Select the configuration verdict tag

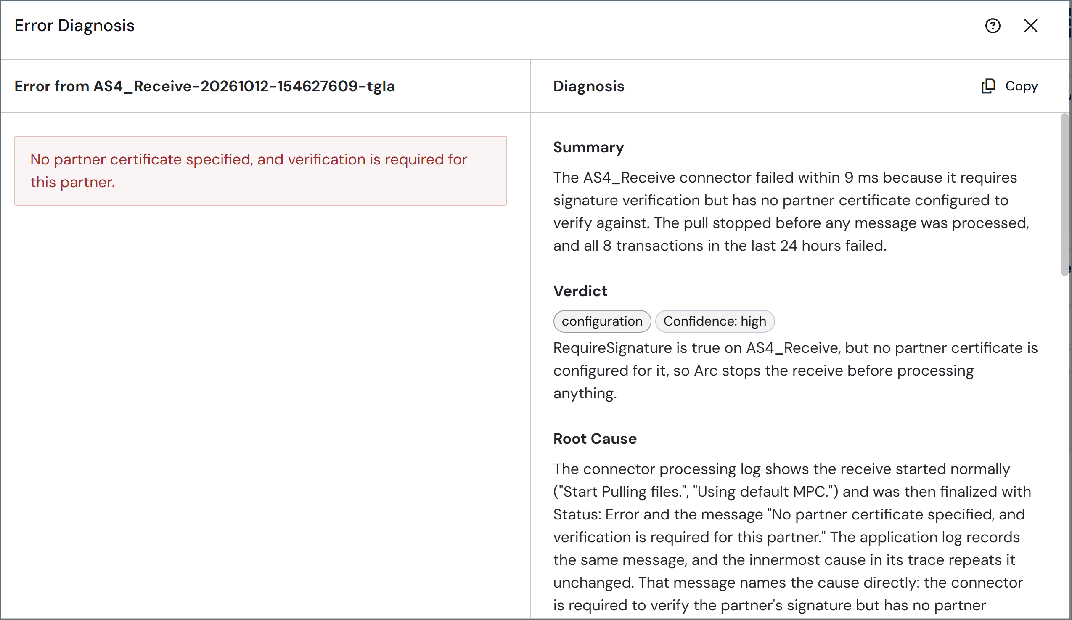coord(602,321)
